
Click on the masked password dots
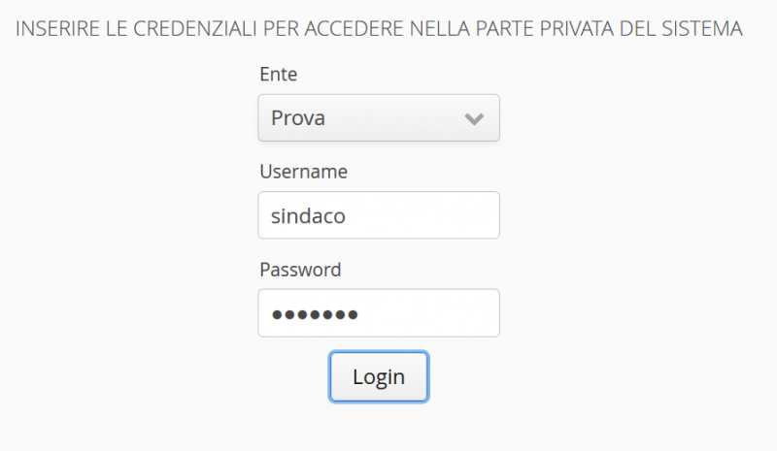[x=315, y=313]
